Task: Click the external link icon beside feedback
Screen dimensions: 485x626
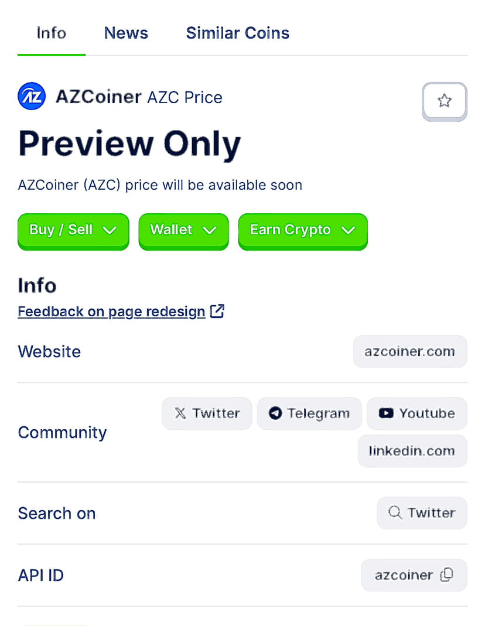Action: point(217,311)
